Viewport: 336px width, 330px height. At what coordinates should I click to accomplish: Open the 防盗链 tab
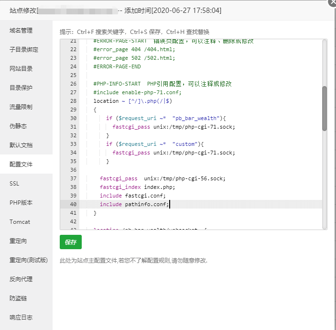coord(18,298)
